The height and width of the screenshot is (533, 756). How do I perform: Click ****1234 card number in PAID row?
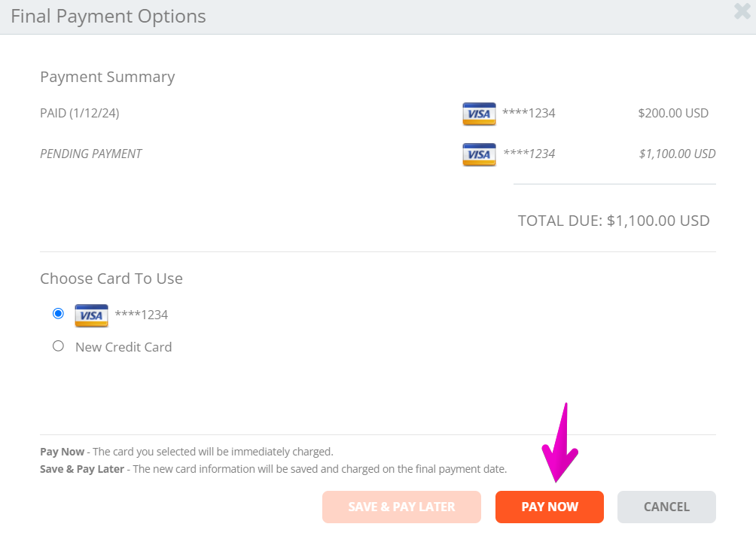pos(529,113)
